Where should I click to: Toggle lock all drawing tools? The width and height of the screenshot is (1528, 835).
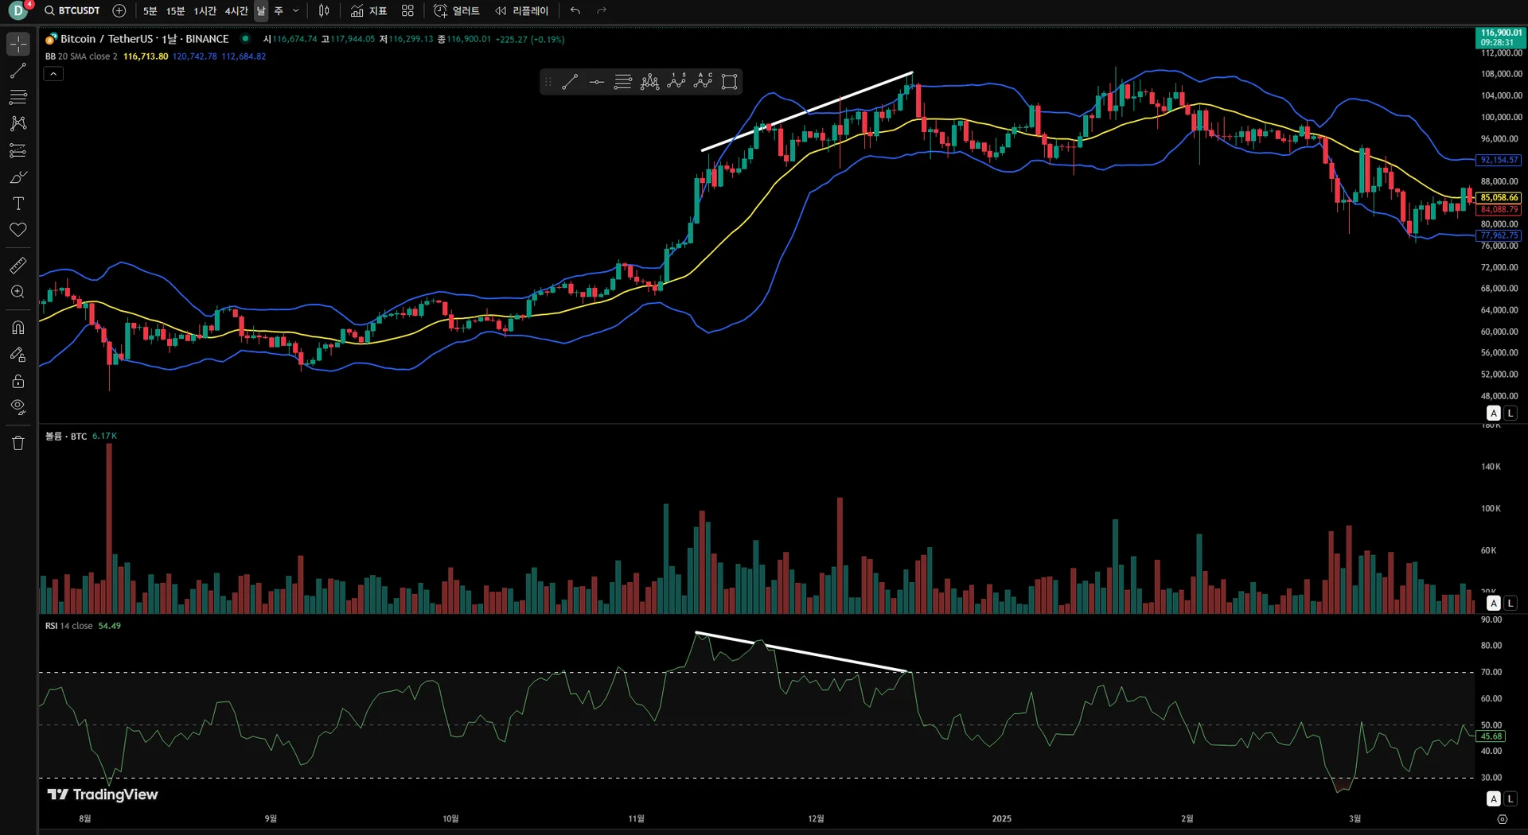tap(18, 381)
